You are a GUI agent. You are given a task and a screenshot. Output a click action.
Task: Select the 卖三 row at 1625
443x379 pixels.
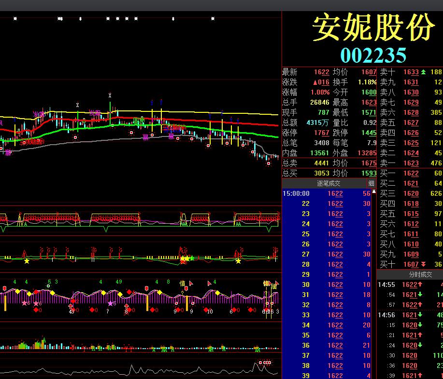tap(410, 143)
